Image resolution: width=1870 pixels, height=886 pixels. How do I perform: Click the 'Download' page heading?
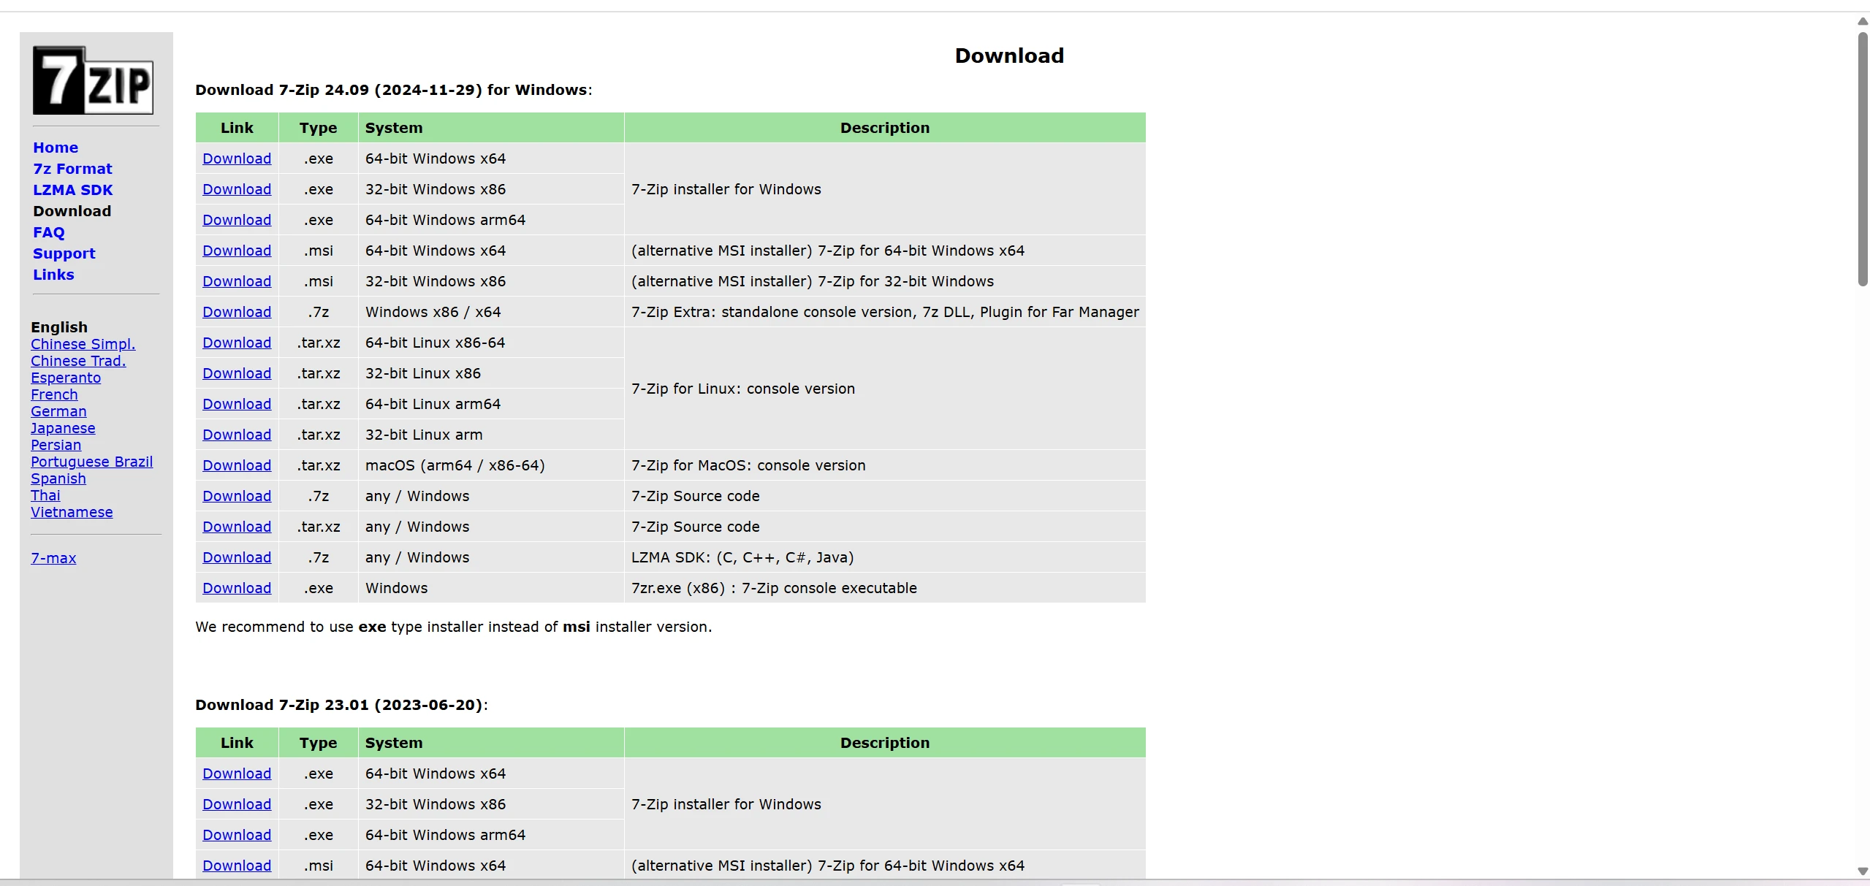tap(1009, 56)
